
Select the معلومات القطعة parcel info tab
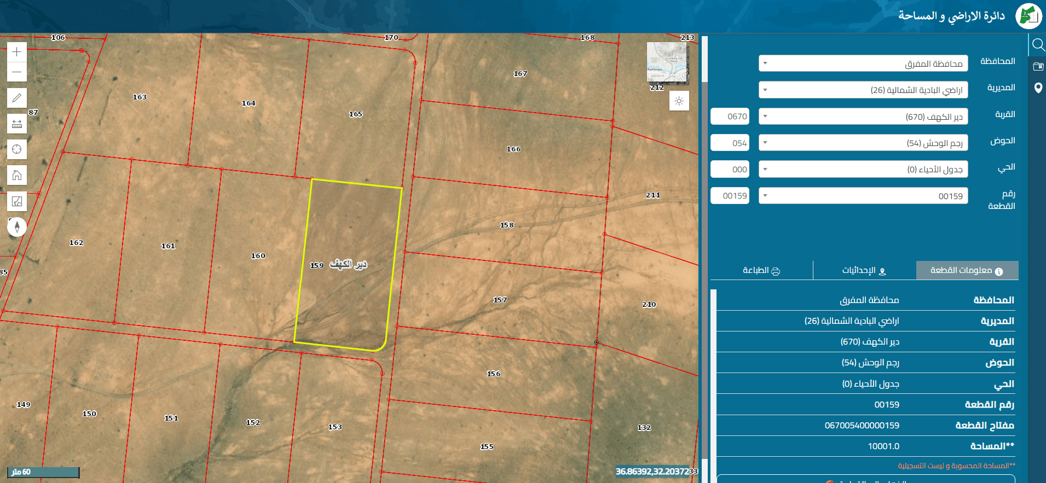tap(967, 270)
